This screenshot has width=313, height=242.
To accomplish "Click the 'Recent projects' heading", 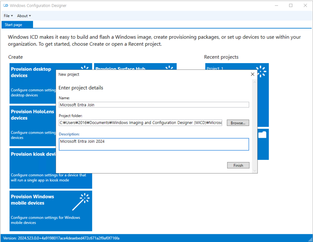I will (221, 57).
